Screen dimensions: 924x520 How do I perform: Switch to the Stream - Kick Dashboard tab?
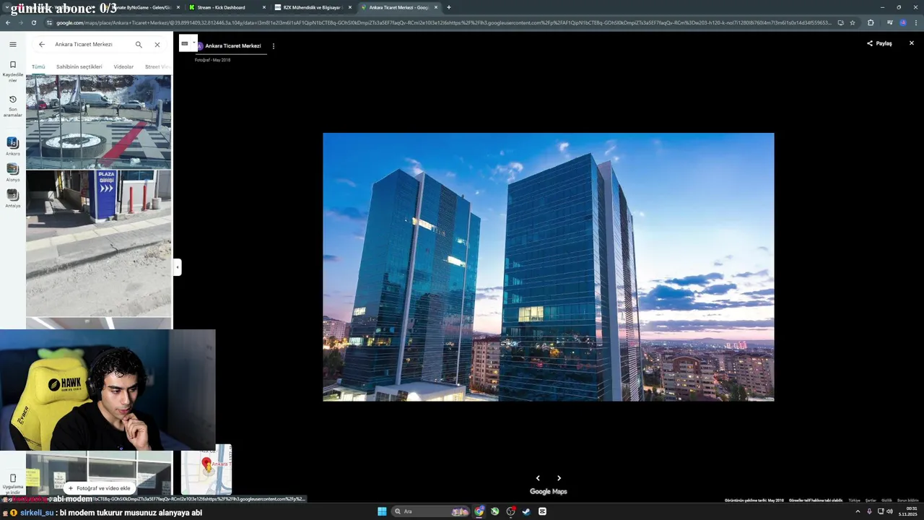(x=227, y=7)
